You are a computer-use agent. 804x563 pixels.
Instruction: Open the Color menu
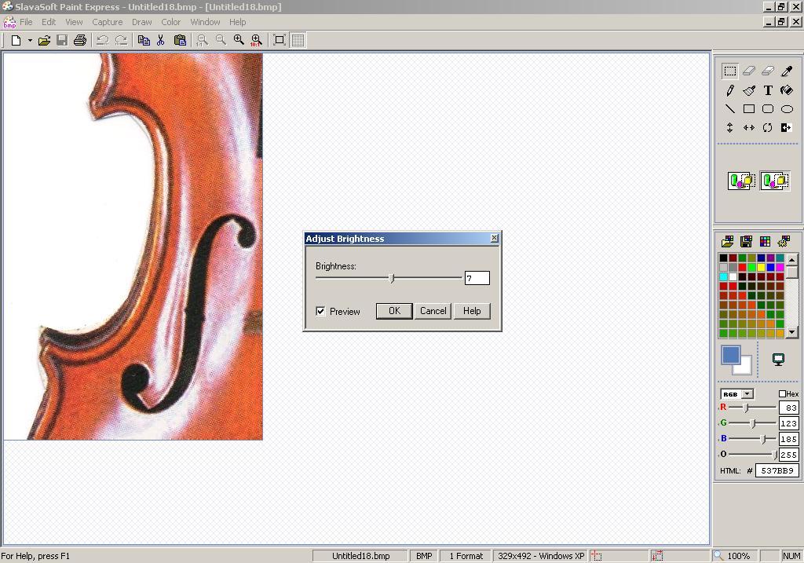[x=170, y=22]
